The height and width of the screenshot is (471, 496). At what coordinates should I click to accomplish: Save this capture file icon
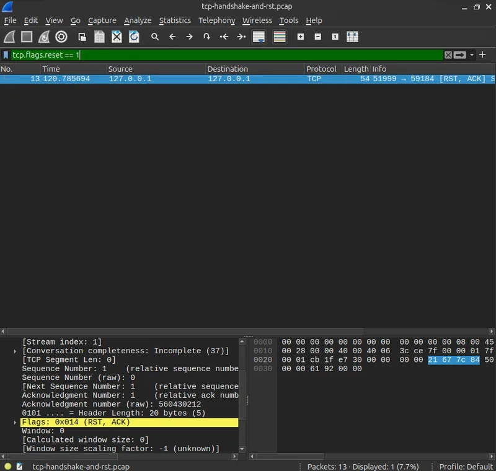coord(99,37)
